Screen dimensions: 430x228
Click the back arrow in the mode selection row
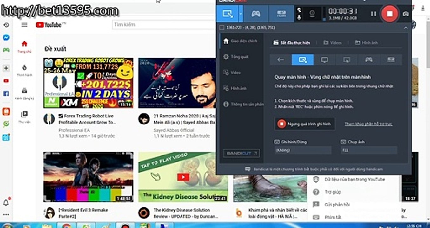pyautogui.click(x=281, y=60)
